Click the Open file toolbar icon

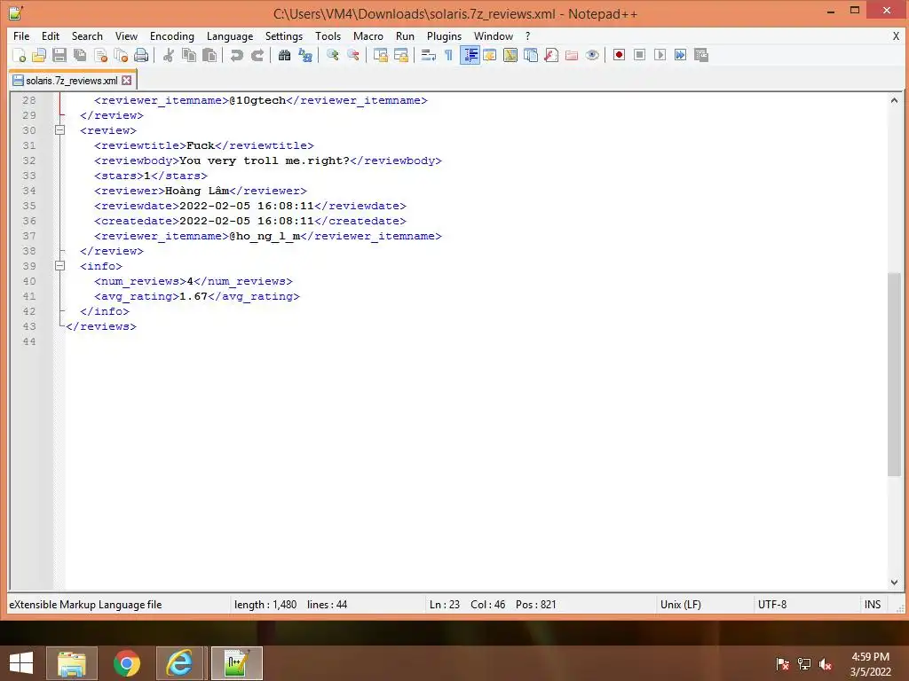click(39, 55)
